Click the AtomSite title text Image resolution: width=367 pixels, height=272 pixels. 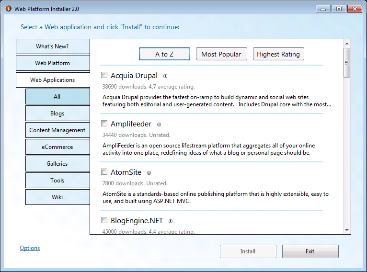[126, 172]
